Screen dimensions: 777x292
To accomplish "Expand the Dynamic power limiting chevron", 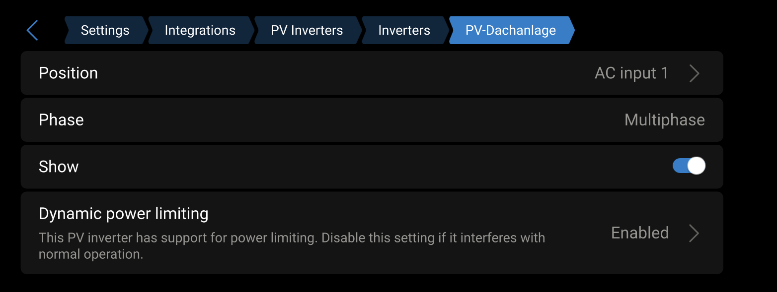I will pos(695,233).
